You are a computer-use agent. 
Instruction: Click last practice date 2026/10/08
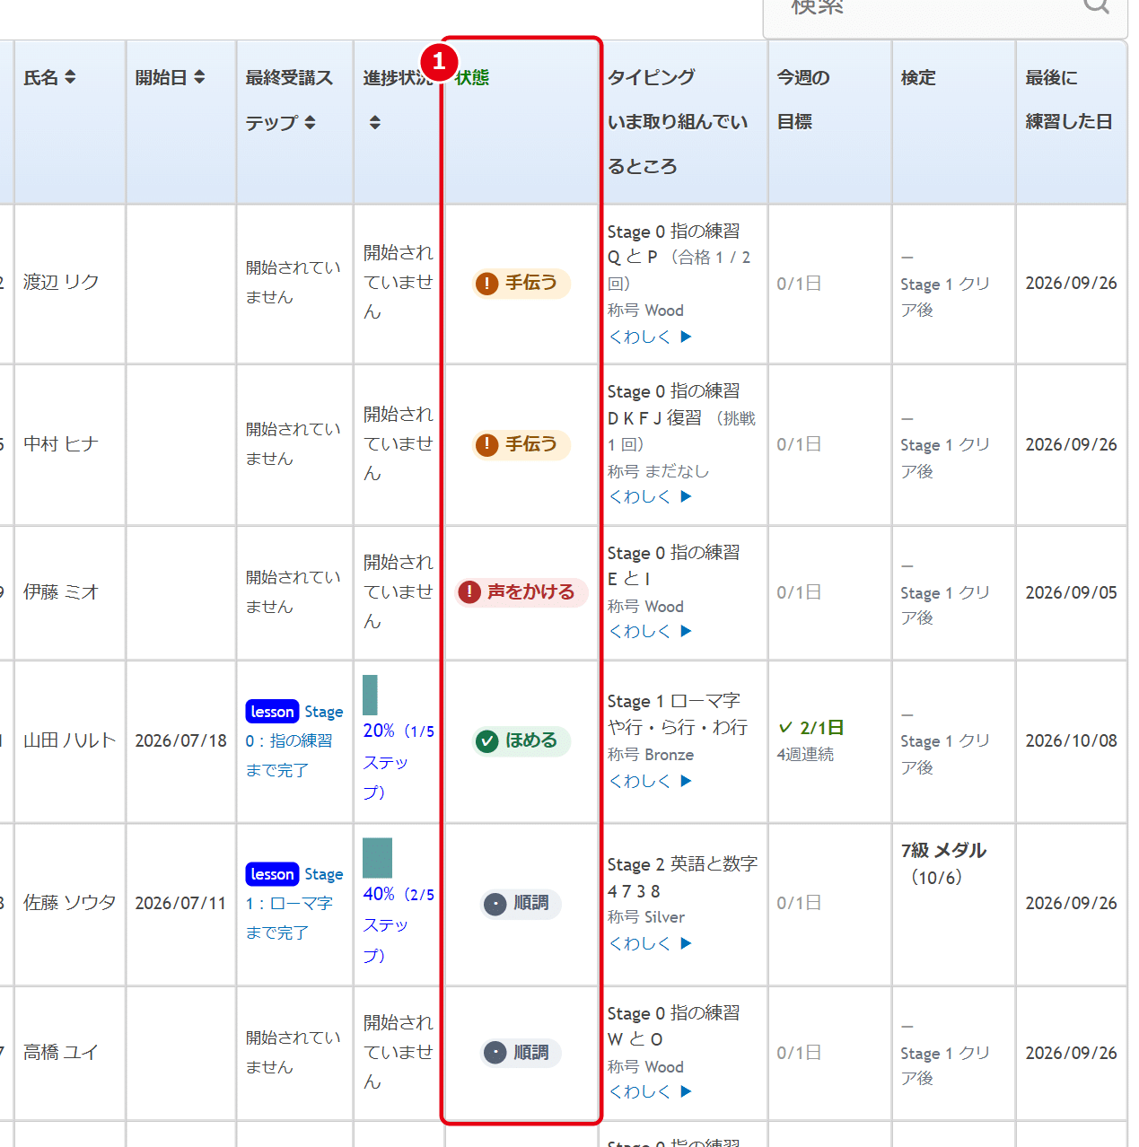point(1071,740)
